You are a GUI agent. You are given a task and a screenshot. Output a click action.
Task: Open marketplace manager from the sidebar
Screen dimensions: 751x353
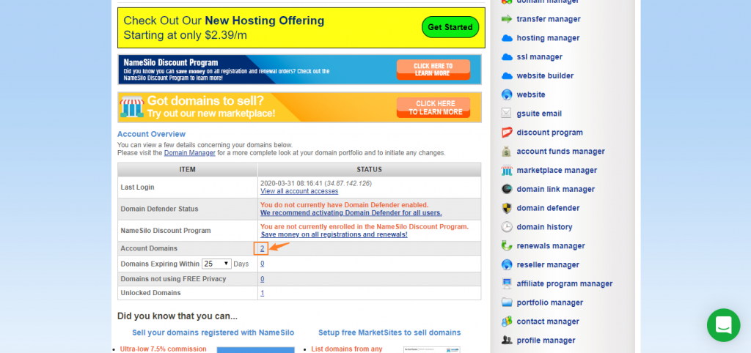point(557,171)
